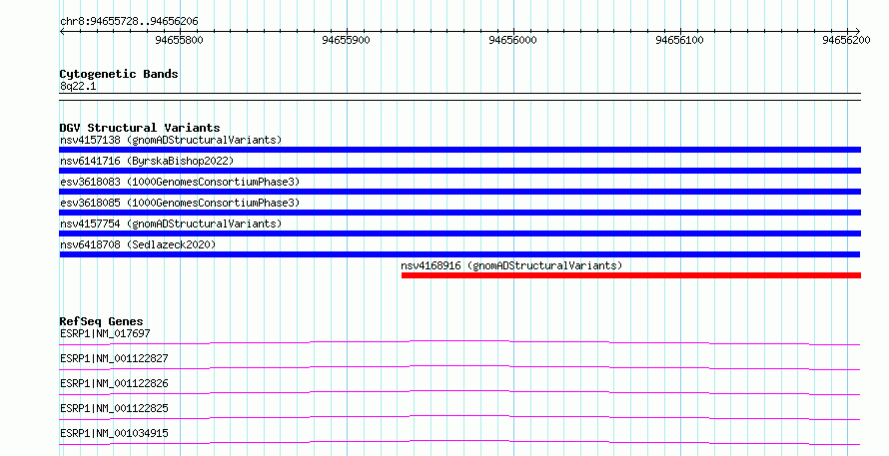Select variant label nsv6418708 (Sedlazeck2020)
This screenshot has width=889, height=456.
click(138, 244)
